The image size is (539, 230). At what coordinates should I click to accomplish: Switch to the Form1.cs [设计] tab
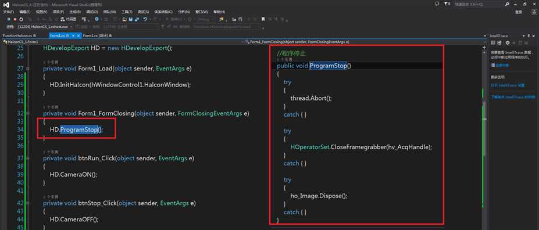(97, 35)
